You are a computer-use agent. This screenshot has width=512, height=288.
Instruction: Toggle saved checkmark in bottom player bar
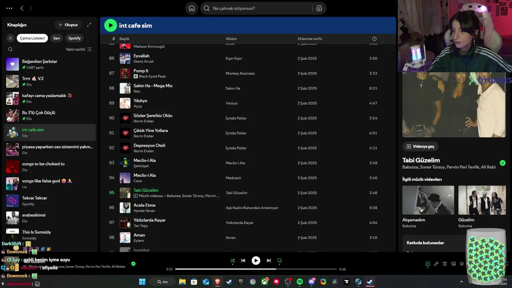tap(133, 264)
